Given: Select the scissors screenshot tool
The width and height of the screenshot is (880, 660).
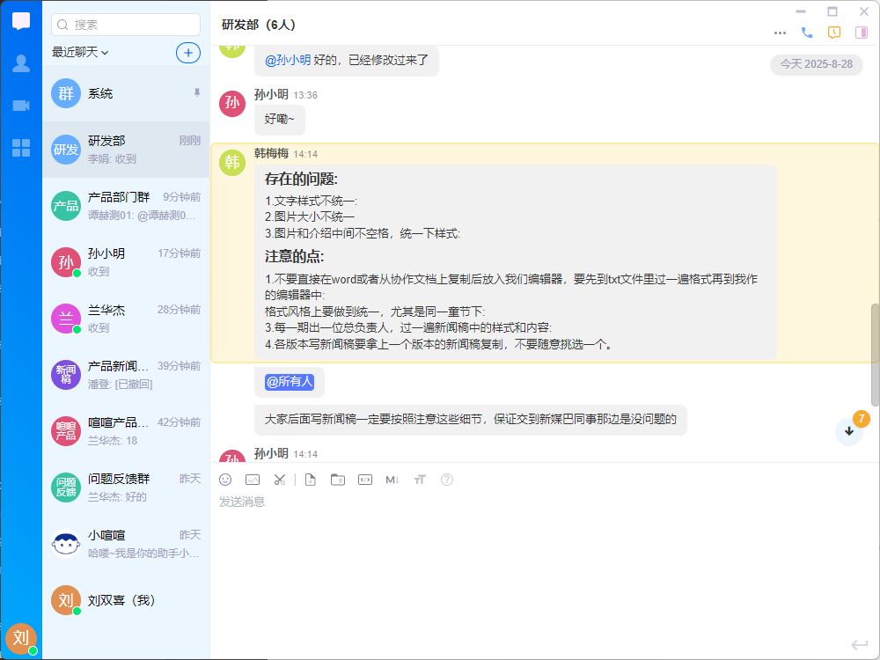Looking at the screenshot, I should [279, 480].
